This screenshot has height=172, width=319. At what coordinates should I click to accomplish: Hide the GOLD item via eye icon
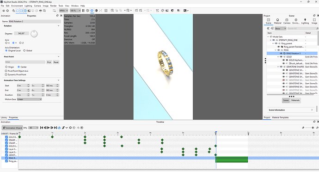pyautogui.click(x=281, y=57)
